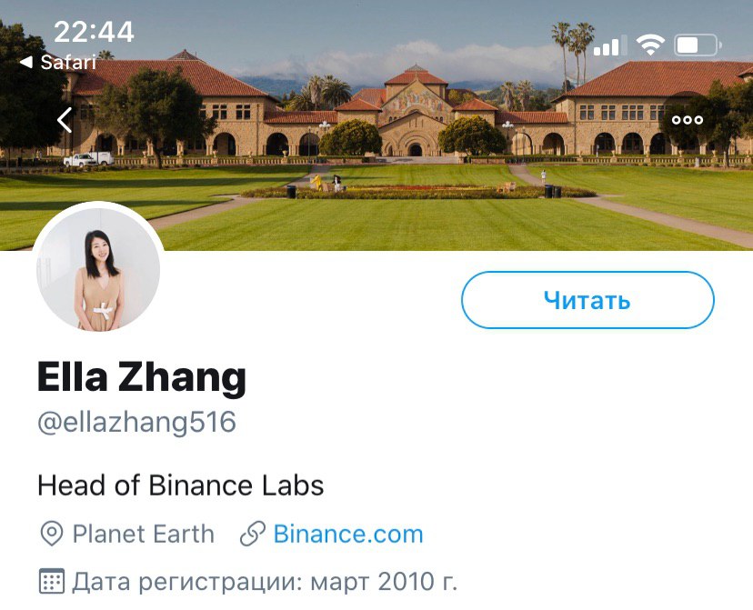Screen dimensions: 753x610
Task: Tap the cellular signal bars icon
Action: (610, 45)
